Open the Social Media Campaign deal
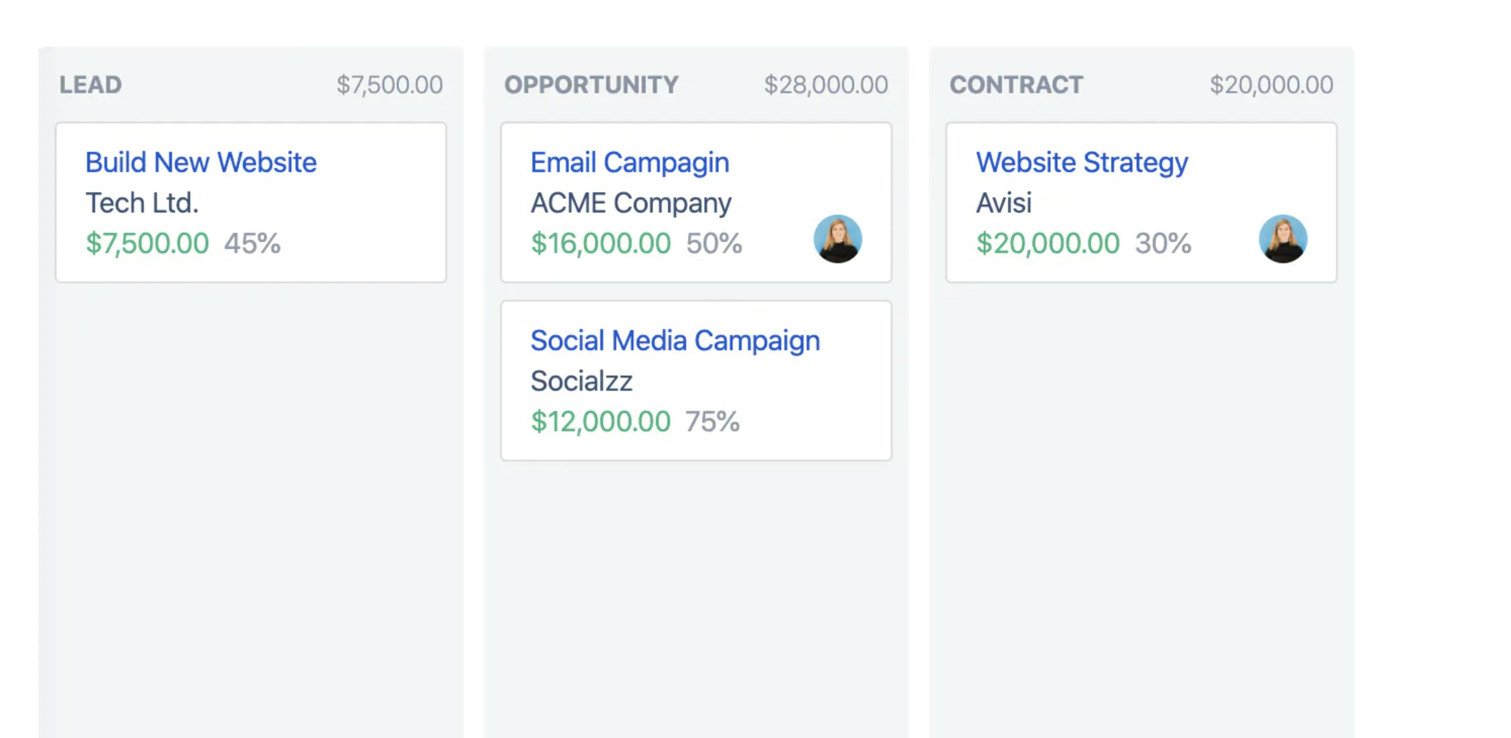Screen dimensions: 1511x738 [x=675, y=342]
